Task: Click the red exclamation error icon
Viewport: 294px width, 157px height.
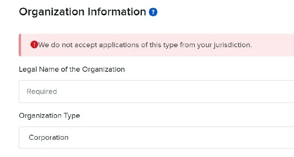Action: pyautogui.click(x=34, y=45)
